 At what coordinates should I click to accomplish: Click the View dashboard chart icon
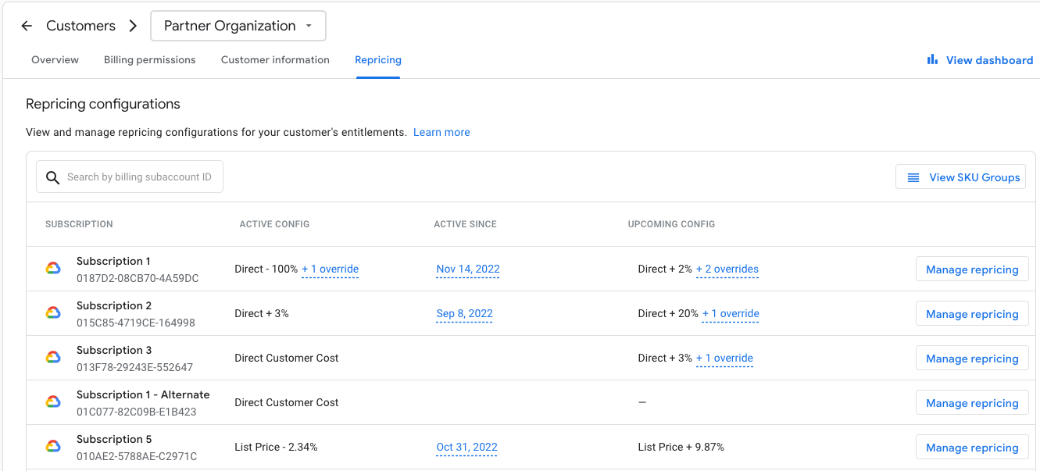(x=931, y=59)
